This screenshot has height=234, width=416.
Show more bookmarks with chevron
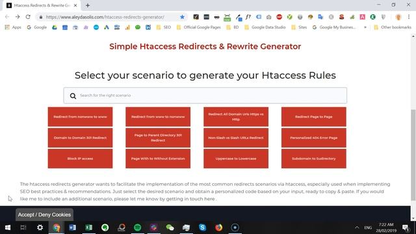coord(365,27)
